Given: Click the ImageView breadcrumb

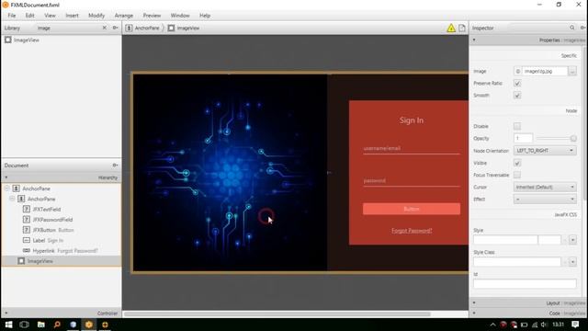Looking at the screenshot, I should click(184, 28).
